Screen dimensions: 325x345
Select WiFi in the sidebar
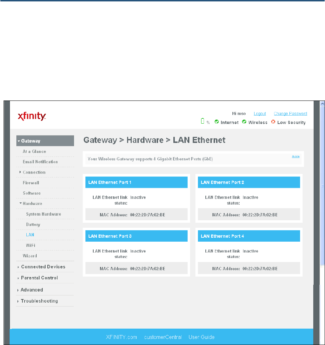coord(31,245)
